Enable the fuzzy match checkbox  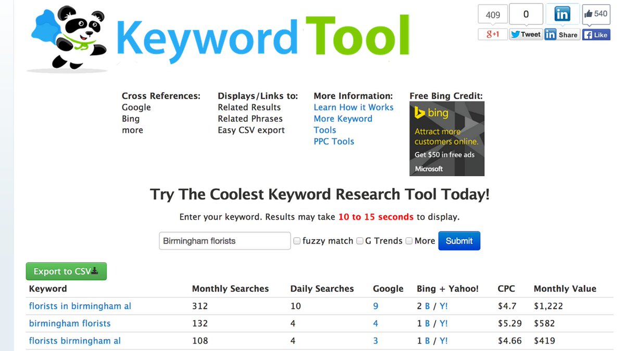(x=297, y=241)
